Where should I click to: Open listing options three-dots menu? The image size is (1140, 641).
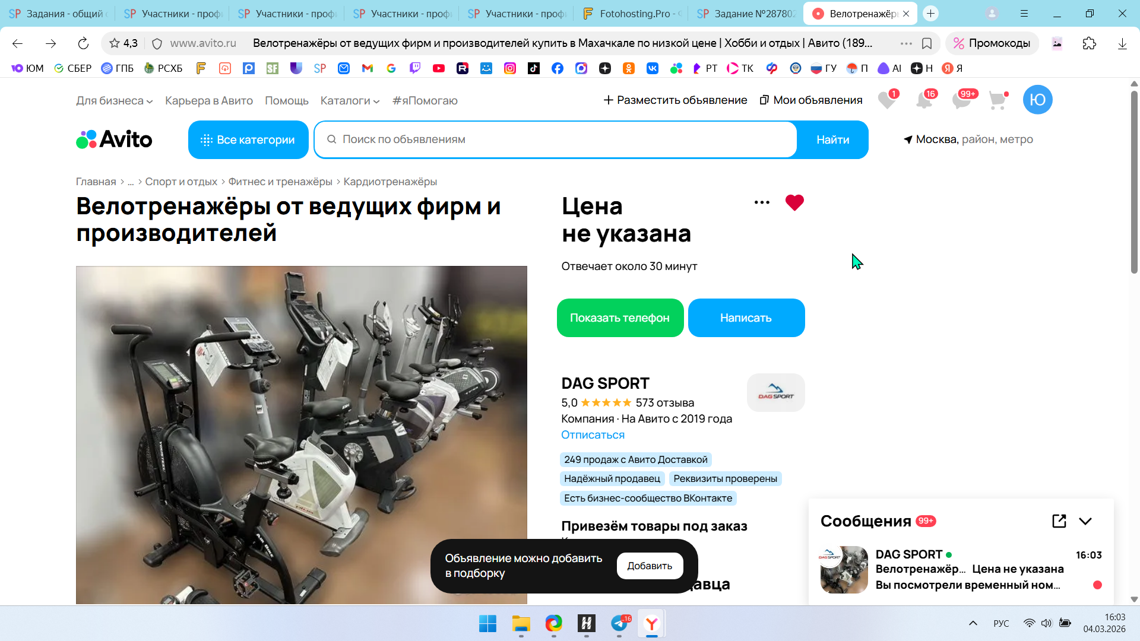pos(762,202)
